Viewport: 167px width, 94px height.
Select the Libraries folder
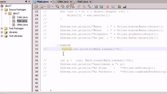13,32
